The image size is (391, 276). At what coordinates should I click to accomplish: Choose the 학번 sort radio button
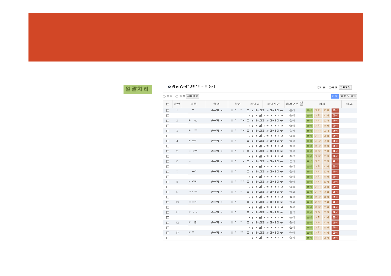click(330, 87)
